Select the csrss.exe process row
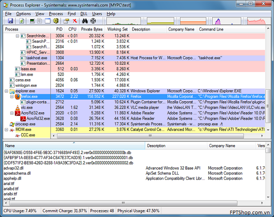This screenshot has height=217, width=274. coord(134,80)
